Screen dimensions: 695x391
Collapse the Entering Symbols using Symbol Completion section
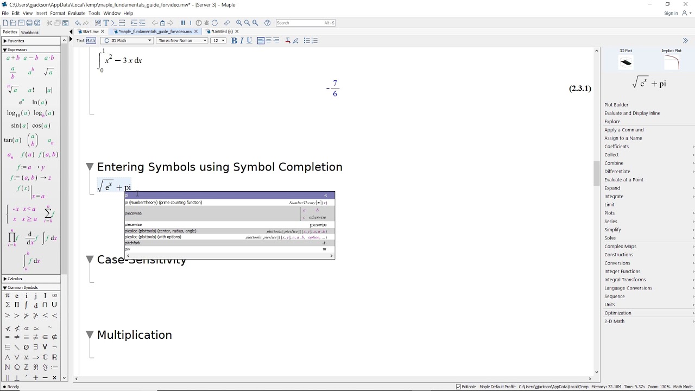point(90,167)
